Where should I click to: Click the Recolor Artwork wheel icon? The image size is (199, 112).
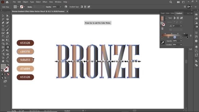(66, 7)
